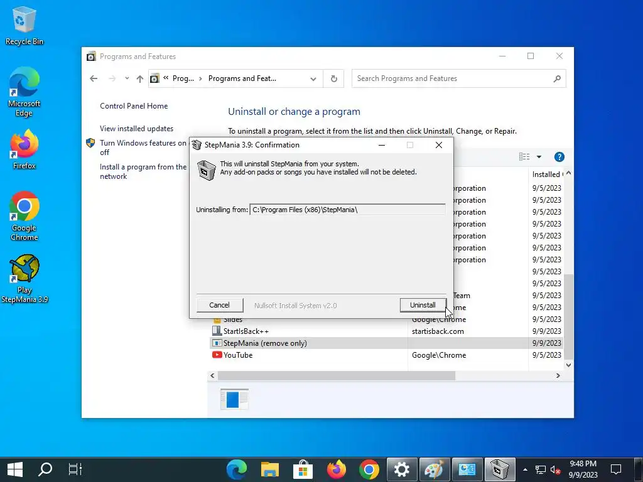Click horizontal scrollbar left arrow
This screenshot has width=643, height=482.
tap(212, 375)
